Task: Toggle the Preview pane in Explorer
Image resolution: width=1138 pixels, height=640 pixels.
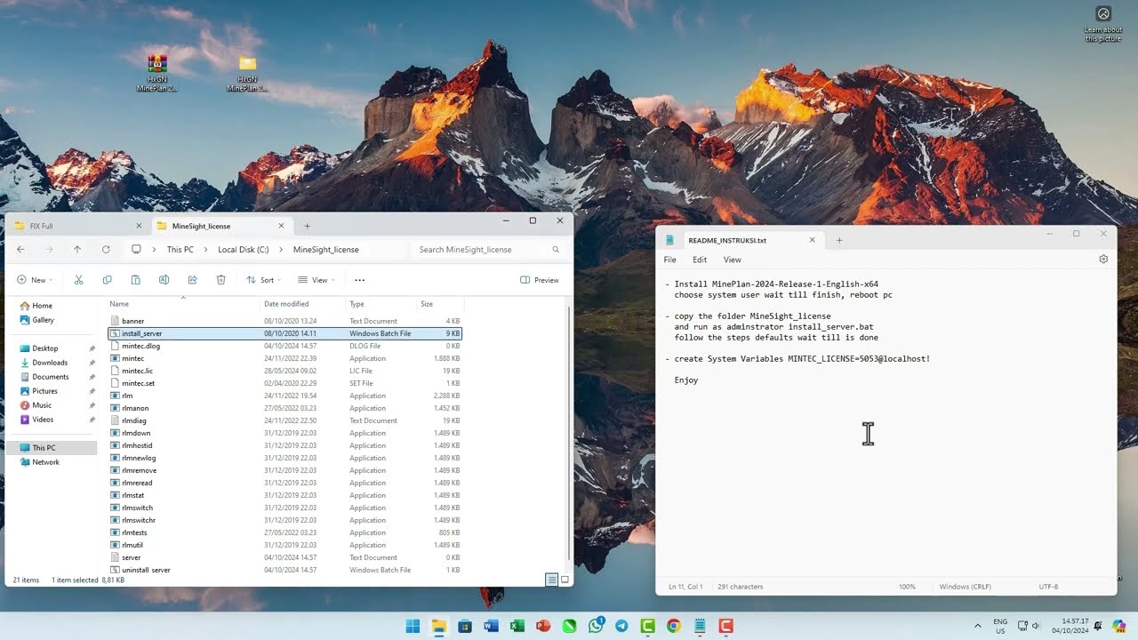Action: pyautogui.click(x=540, y=280)
